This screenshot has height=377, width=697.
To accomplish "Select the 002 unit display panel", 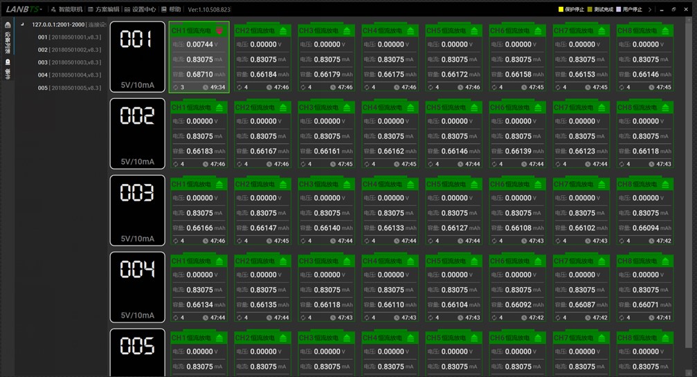I will pos(137,134).
